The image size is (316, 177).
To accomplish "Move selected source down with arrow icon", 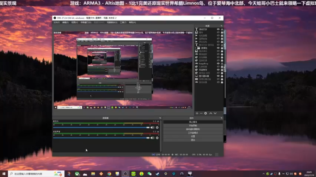I will click(x=215, y=113).
